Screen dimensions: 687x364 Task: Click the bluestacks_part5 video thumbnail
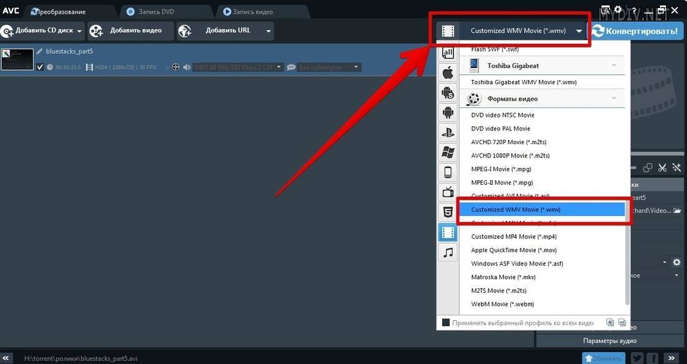17,60
